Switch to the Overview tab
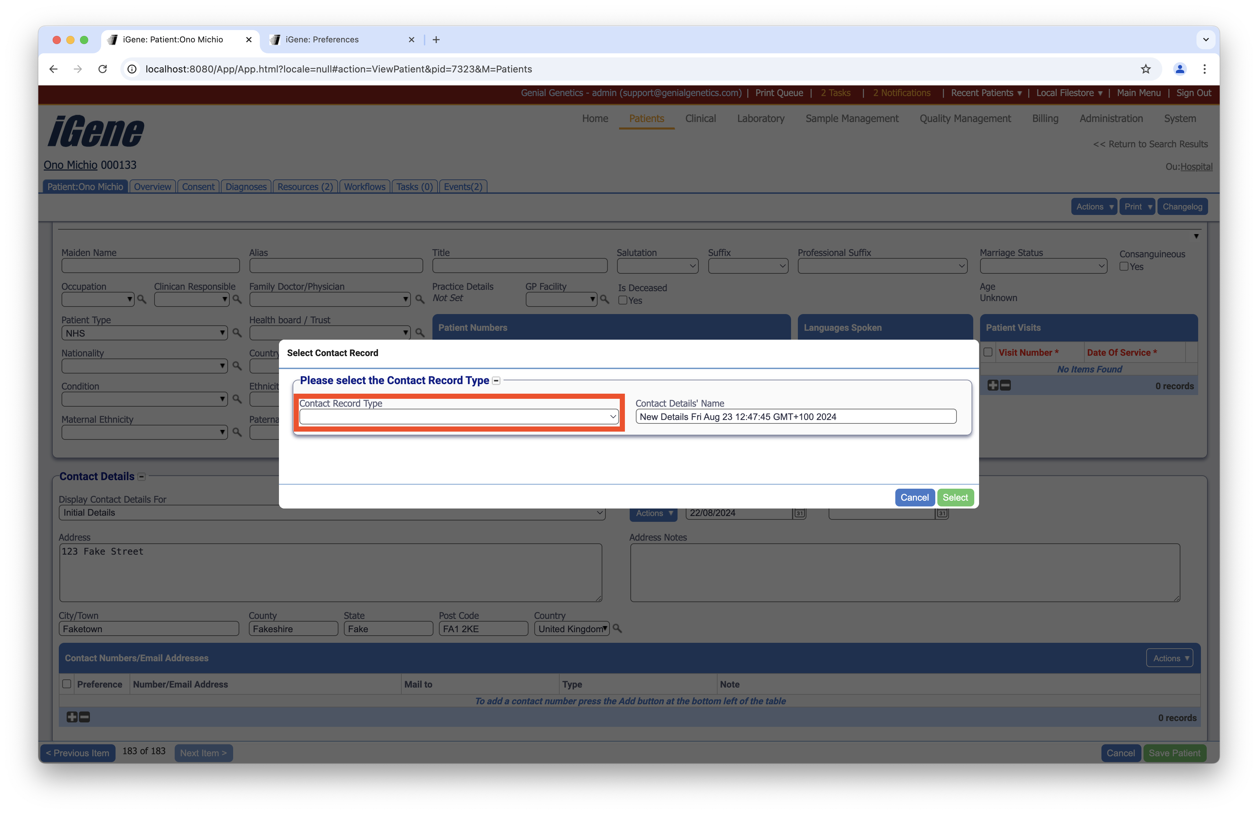Image resolution: width=1258 pixels, height=814 pixels. point(152,187)
